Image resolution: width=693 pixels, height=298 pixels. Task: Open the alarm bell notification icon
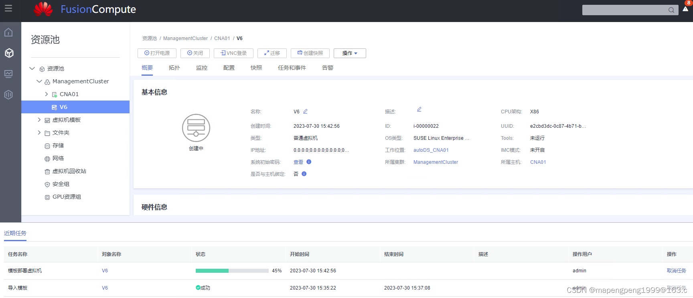click(685, 9)
